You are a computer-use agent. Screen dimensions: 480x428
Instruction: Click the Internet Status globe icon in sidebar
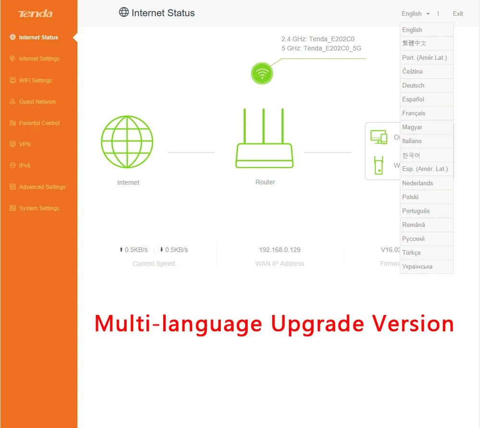point(12,37)
